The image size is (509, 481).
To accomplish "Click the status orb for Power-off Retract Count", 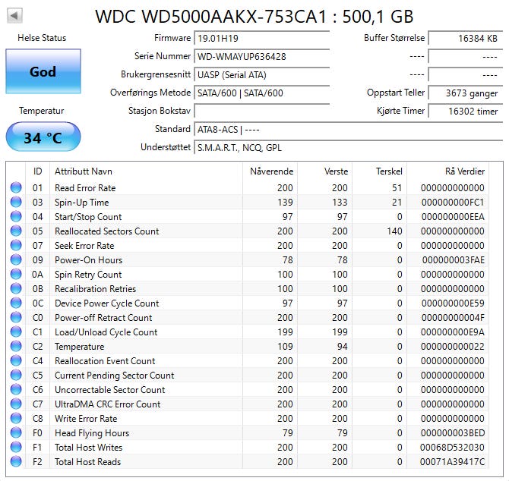I will pos(16,317).
